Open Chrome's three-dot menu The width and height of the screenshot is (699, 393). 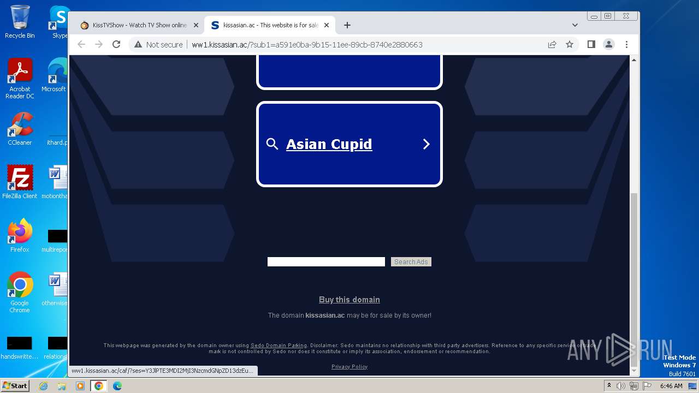[626, 44]
